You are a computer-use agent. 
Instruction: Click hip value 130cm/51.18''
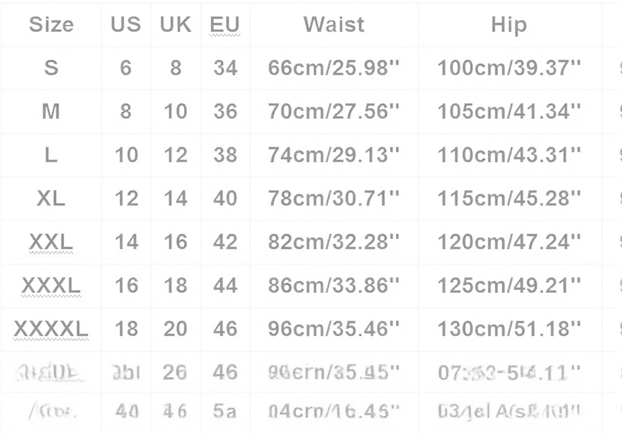pyautogui.click(x=509, y=329)
